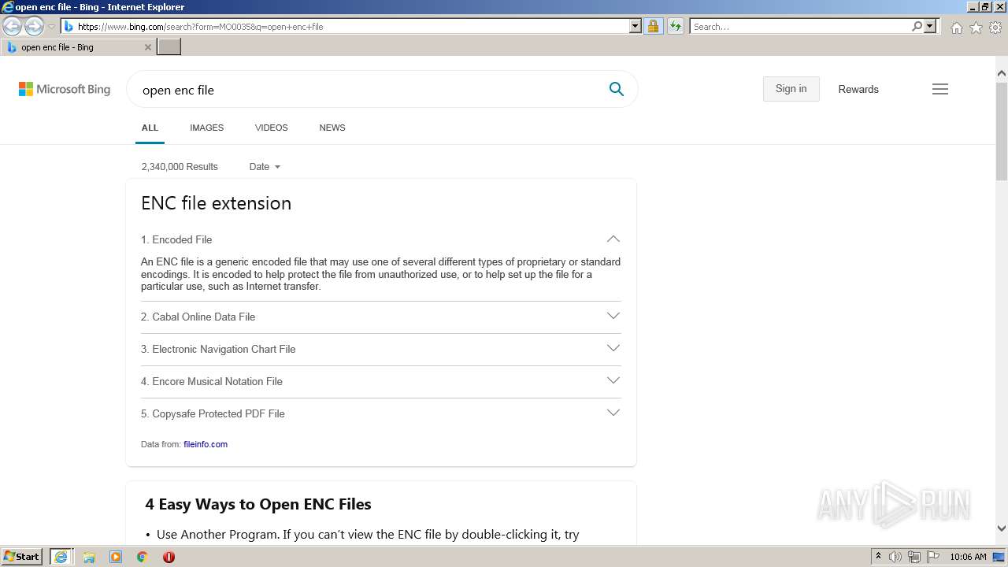
Task: Click the page scrollbar down arrow
Action: pyautogui.click(x=1002, y=528)
